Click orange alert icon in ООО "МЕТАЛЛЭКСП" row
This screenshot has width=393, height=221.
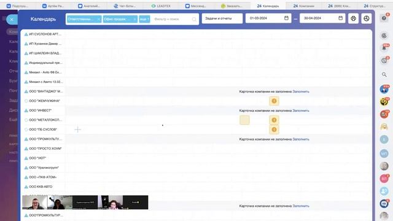[274, 120]
